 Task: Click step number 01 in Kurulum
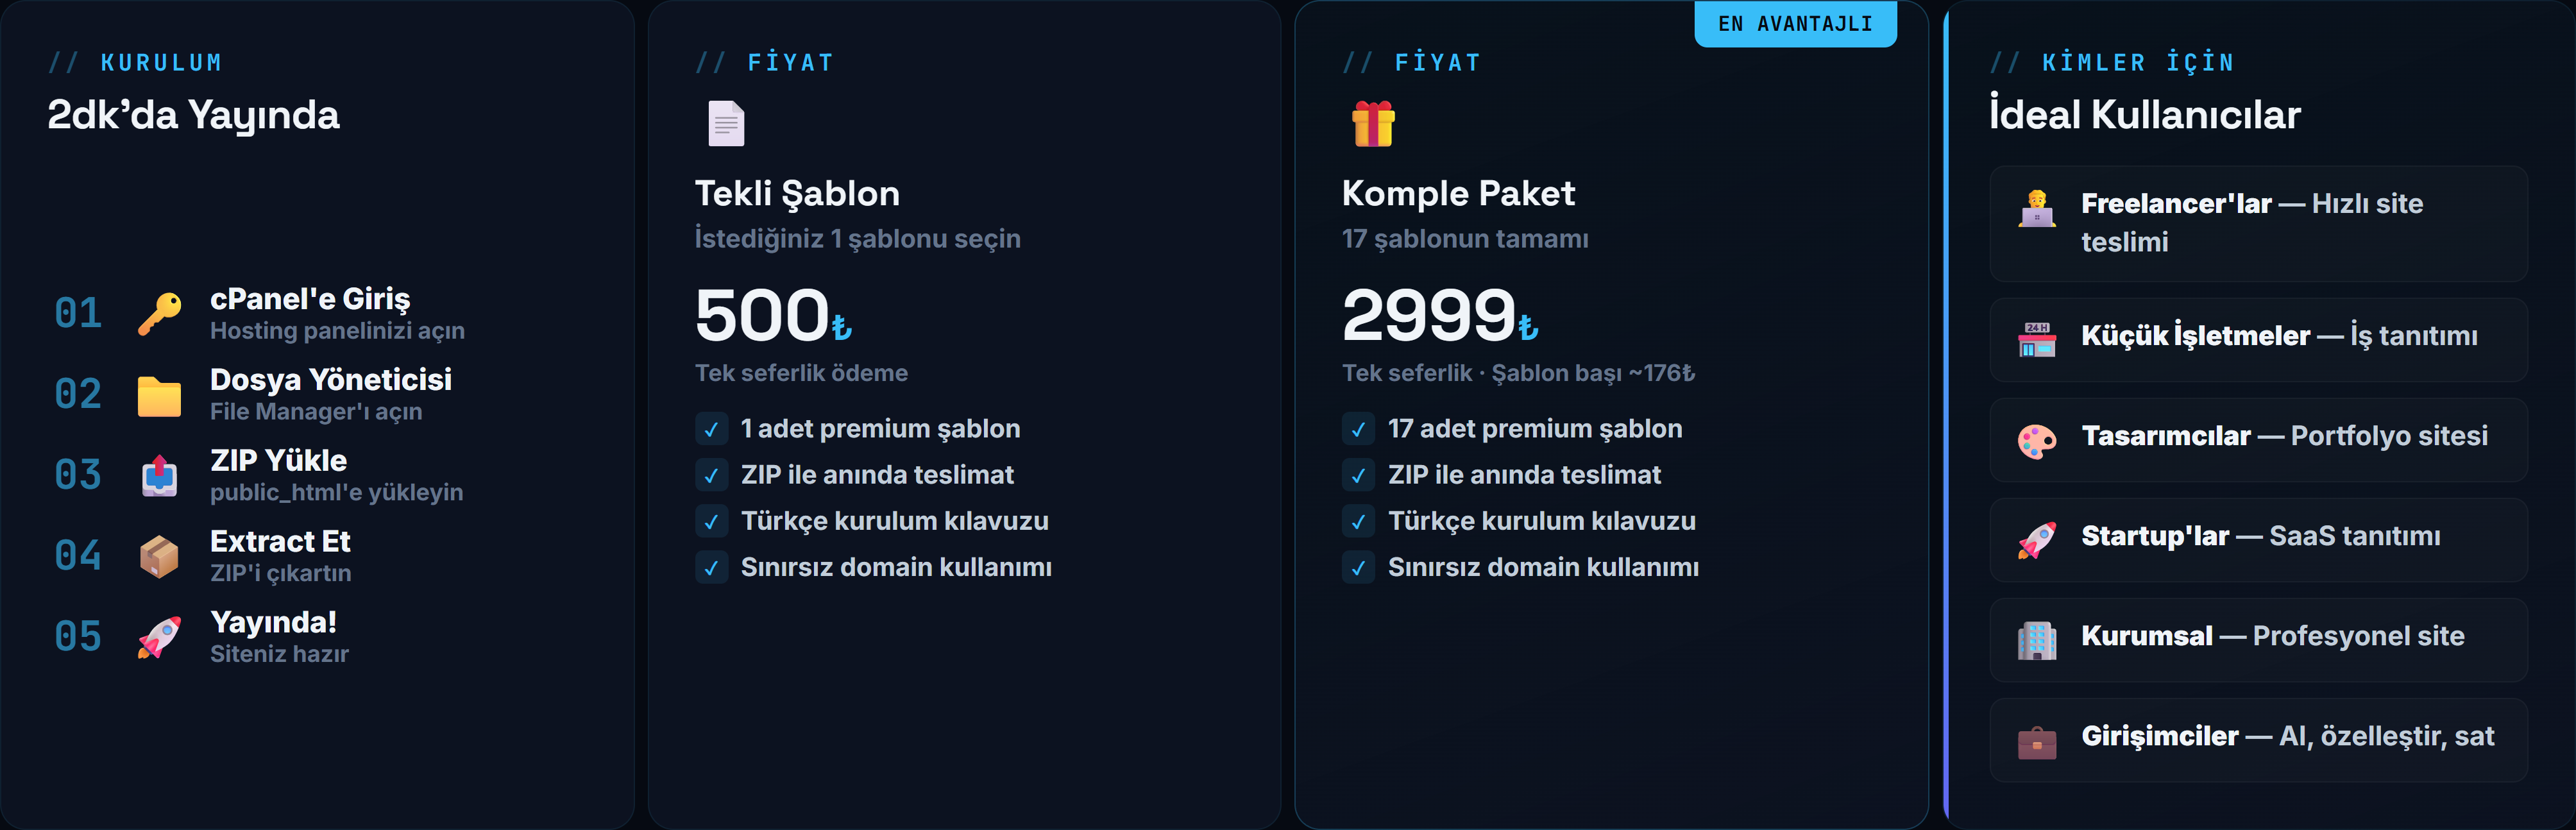click(x=78, y=314)
